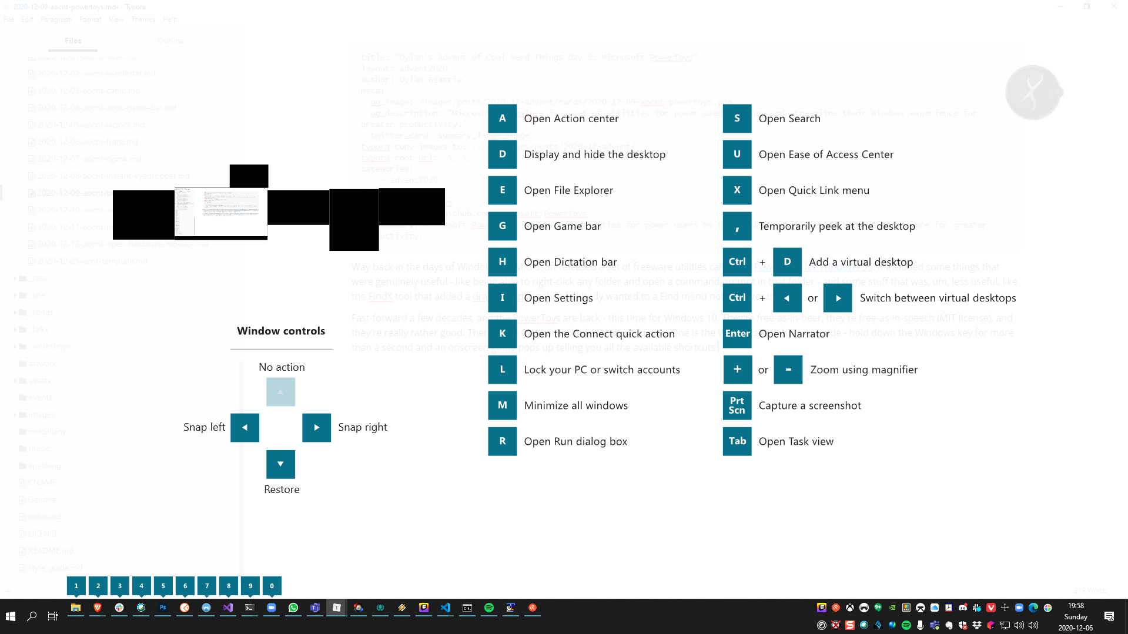The width and height of the screenshot is (1128, 634).
Task: Click the H key tile for Dictation bar
Action: (x=502, y=261)
